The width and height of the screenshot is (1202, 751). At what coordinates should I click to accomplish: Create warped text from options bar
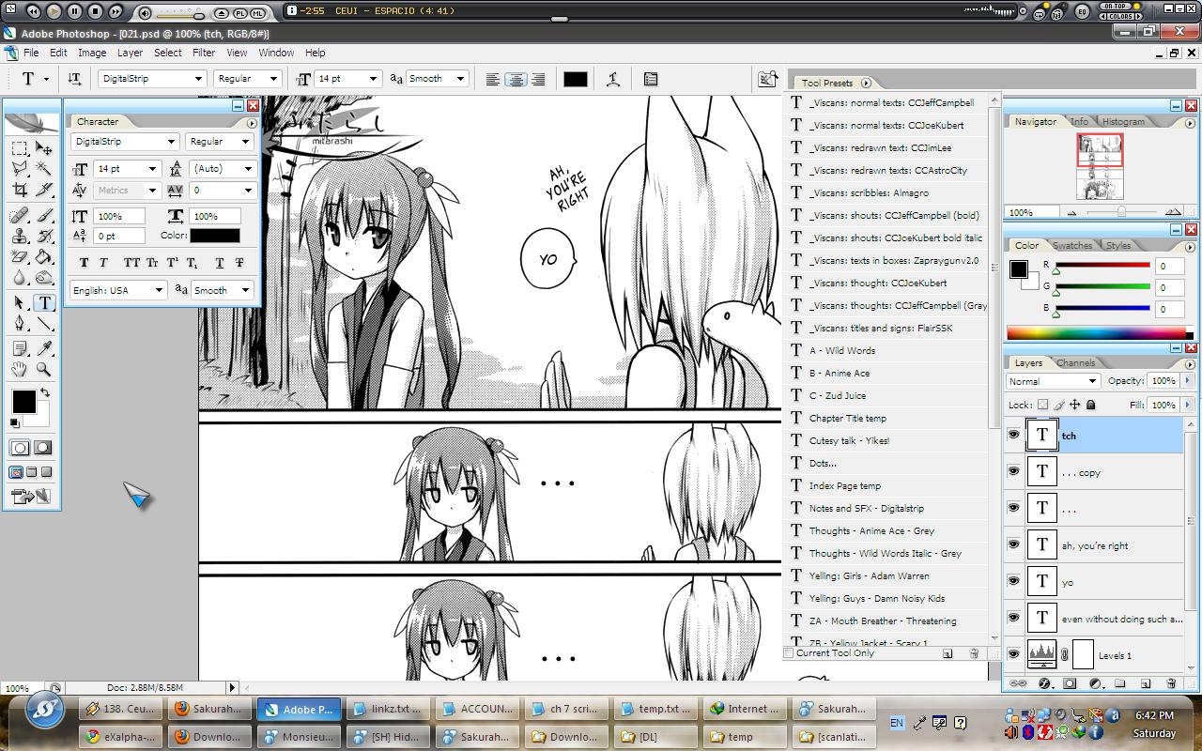[x=613, y=79]
